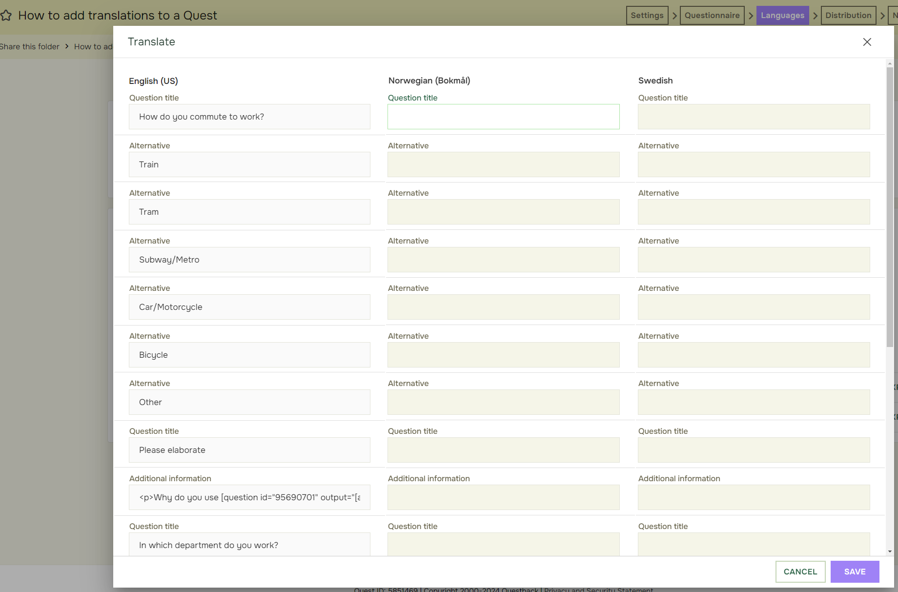
Task: Click Swedish Alternative field for Car/Motorcycle
Action: point(754,307)
